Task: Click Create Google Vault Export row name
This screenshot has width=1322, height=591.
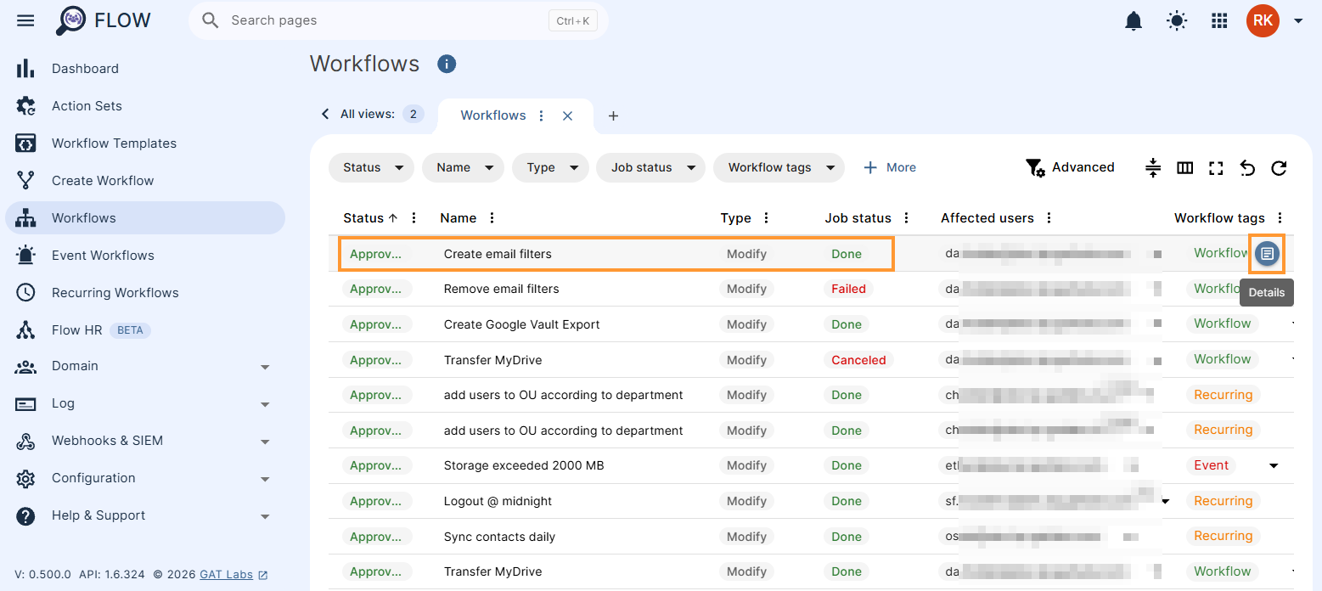Action: click(522, 324)
